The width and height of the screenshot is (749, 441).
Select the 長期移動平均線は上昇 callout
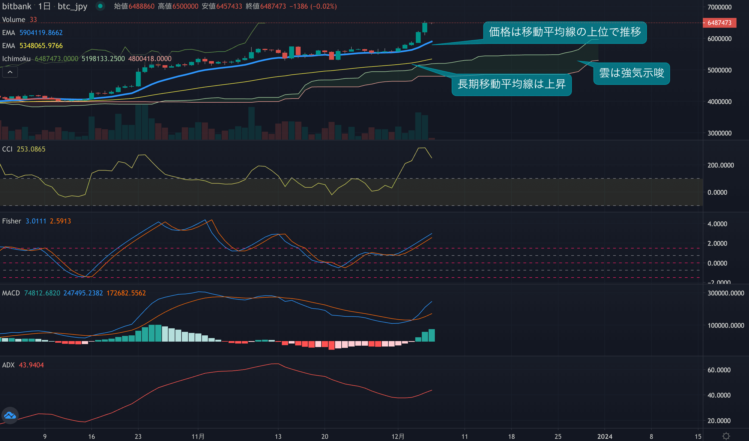point(511,84)
